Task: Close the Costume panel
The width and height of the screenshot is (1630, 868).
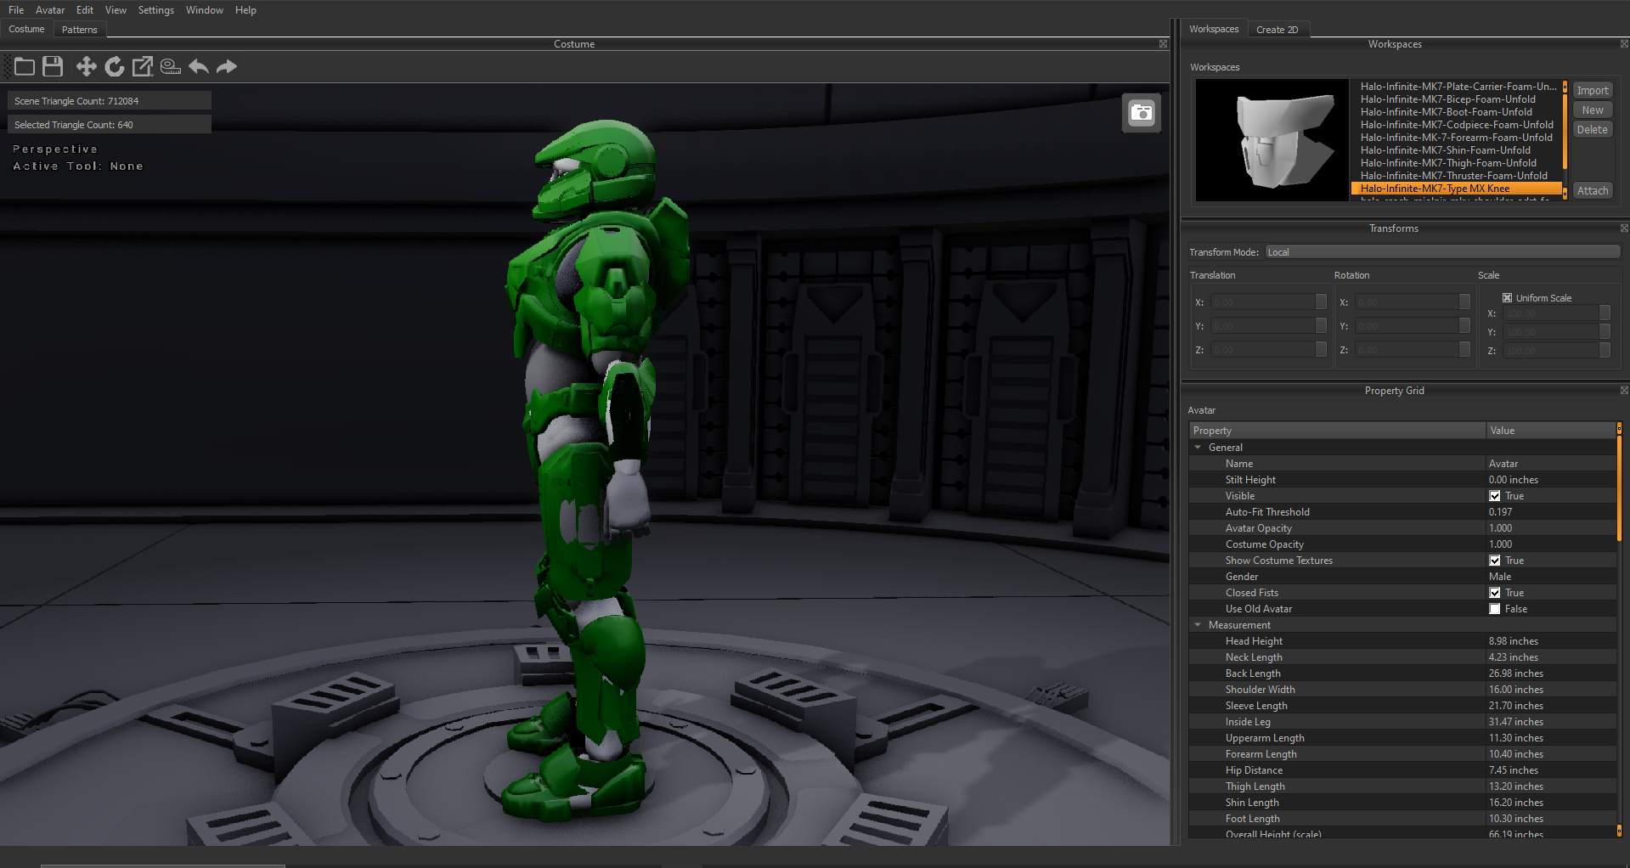Action: tap(1163, 44)
